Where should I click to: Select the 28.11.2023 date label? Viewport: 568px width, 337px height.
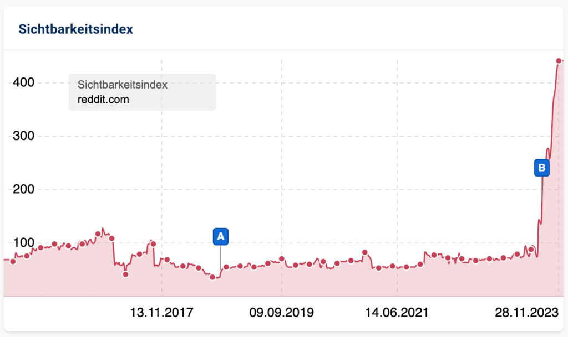coord(526,313)
